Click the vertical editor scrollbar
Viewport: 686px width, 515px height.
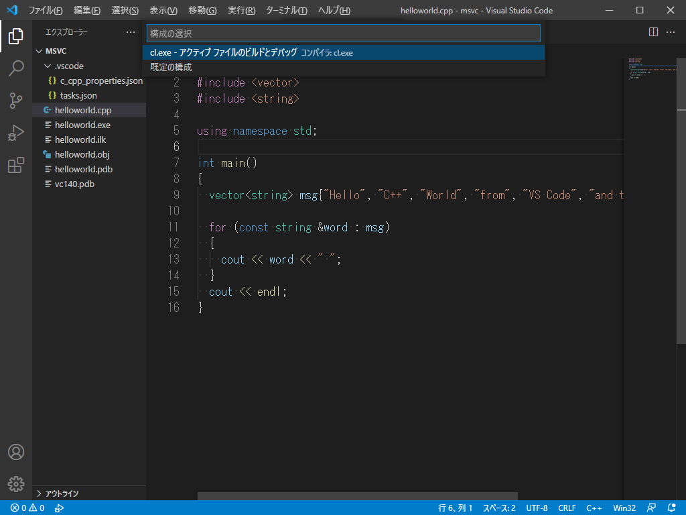(681, 201)
